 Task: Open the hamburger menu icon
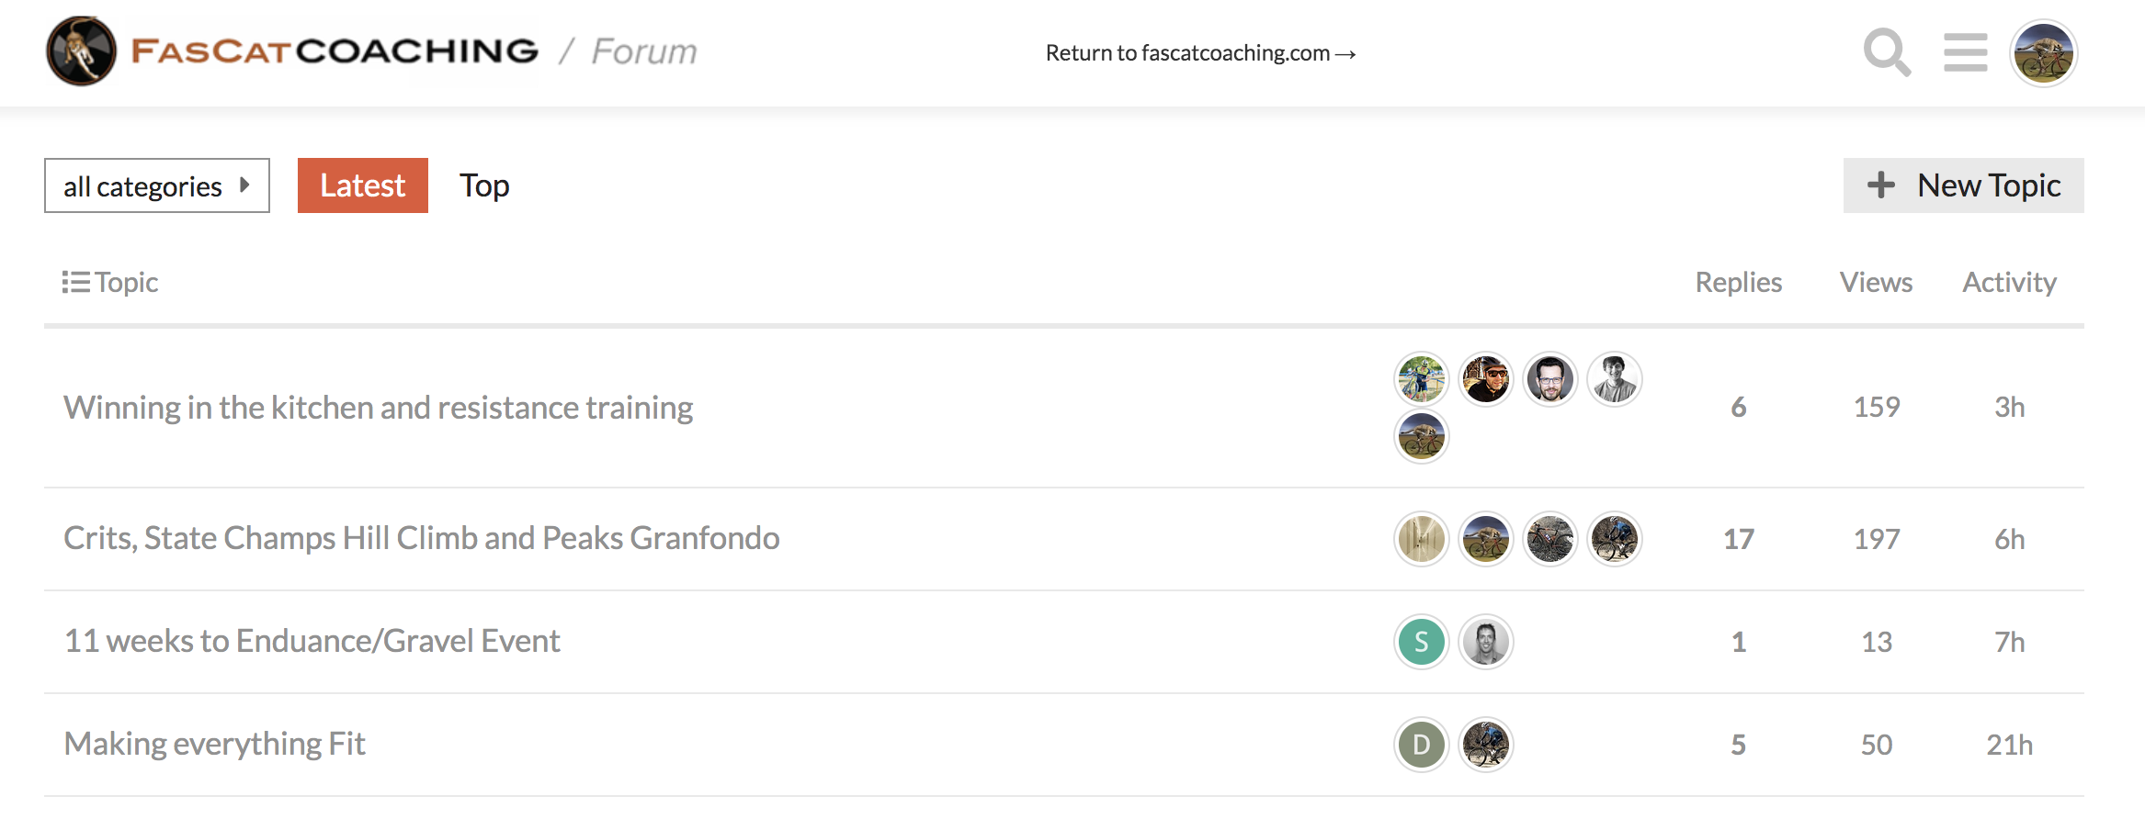[1965, 52]
